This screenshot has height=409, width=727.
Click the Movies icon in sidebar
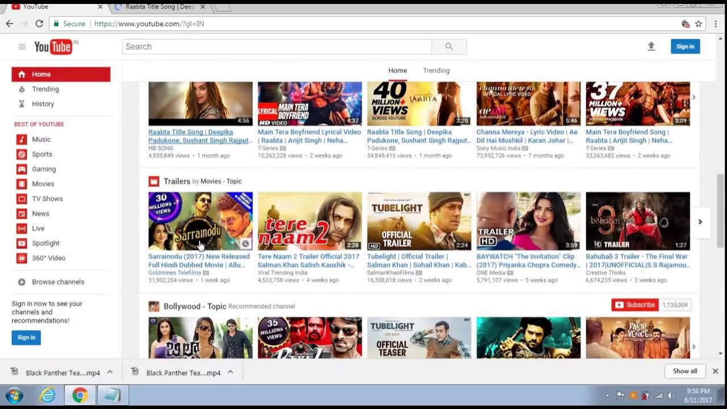pos(22,183)
